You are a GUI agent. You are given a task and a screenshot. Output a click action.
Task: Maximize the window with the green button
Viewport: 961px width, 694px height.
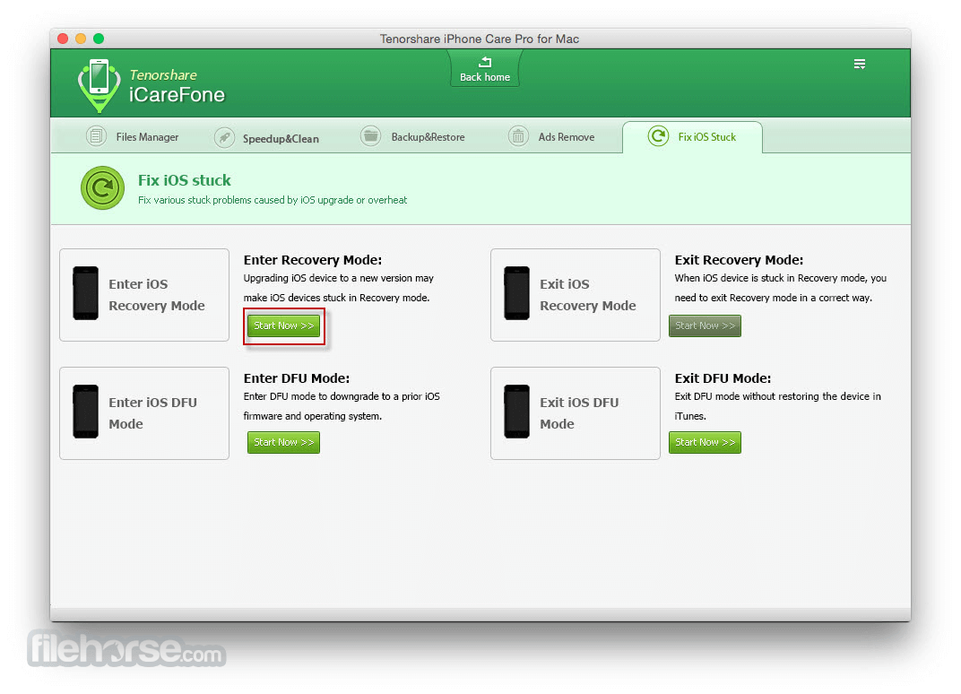click(99, 39)
